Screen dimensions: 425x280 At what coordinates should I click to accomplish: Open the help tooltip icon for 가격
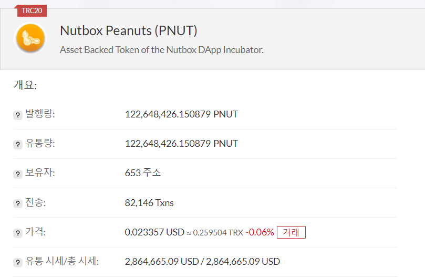pos(18,233)
